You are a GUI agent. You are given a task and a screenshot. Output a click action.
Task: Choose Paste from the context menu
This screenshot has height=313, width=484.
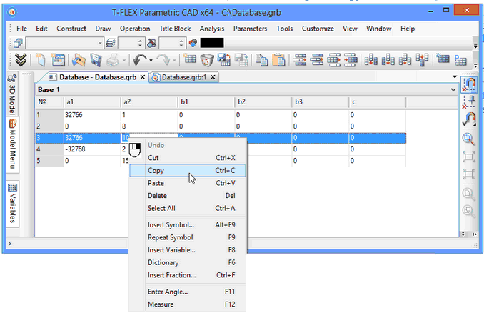(187, 183)
